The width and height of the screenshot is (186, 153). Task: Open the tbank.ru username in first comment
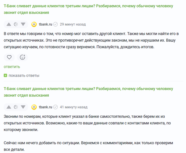pyautogui.click(x=45, y=24)
